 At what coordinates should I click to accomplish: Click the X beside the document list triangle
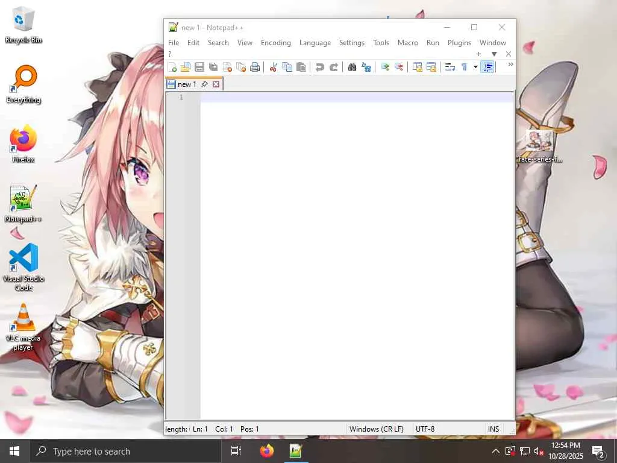[x=509, y=54]
